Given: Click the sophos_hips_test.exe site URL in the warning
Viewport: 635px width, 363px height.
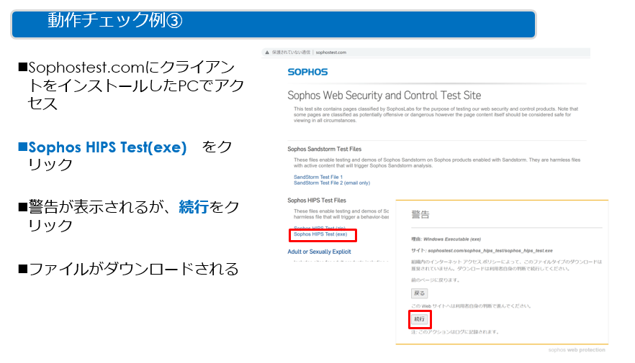Looking at the screenshot, I should click(x=490, y=251).
